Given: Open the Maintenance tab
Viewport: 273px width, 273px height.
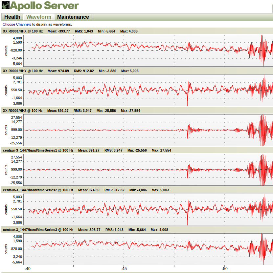Looking at the screenshot, I should point(73,17).
